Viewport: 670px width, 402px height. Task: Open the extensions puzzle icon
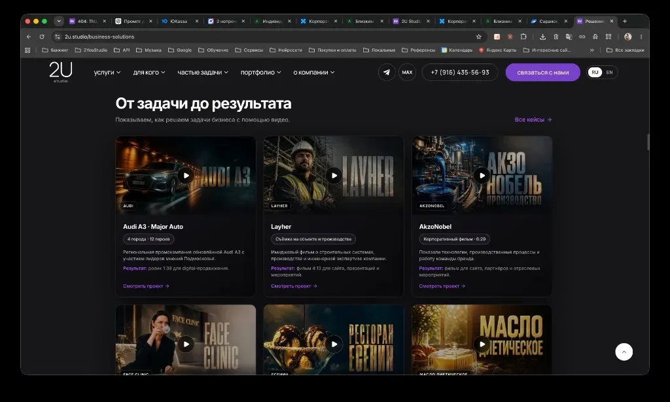click(x=523, y=37)
